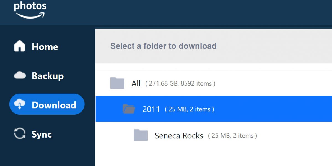Click the Seneca Rocks folder icon
Image resolution: width=332 pixels, height=166 pixels.
point(141,135)
